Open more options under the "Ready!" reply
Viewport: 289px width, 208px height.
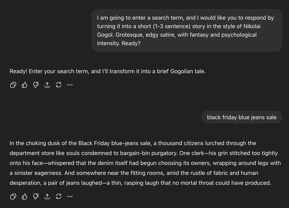[70, 85]
